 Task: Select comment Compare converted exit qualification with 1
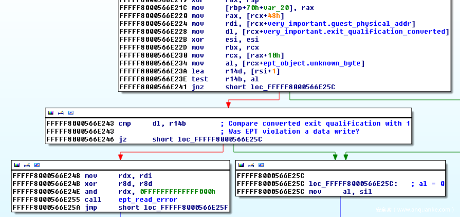coord(319,123)
